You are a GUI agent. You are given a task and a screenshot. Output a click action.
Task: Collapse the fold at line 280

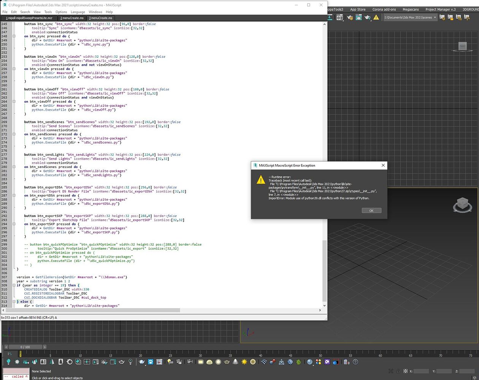point(14,167)
